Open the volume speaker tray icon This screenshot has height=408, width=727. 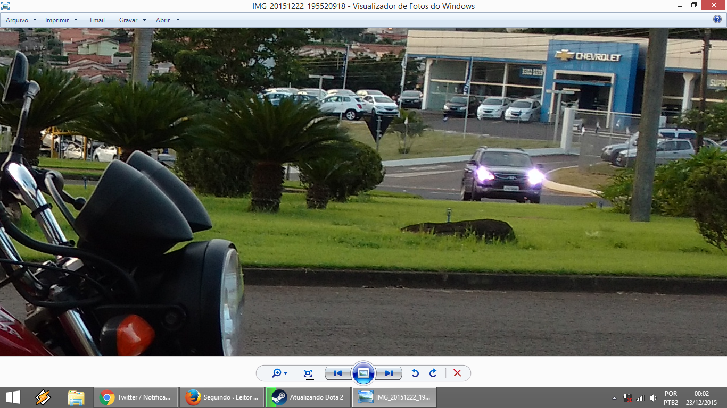(653, 398)
